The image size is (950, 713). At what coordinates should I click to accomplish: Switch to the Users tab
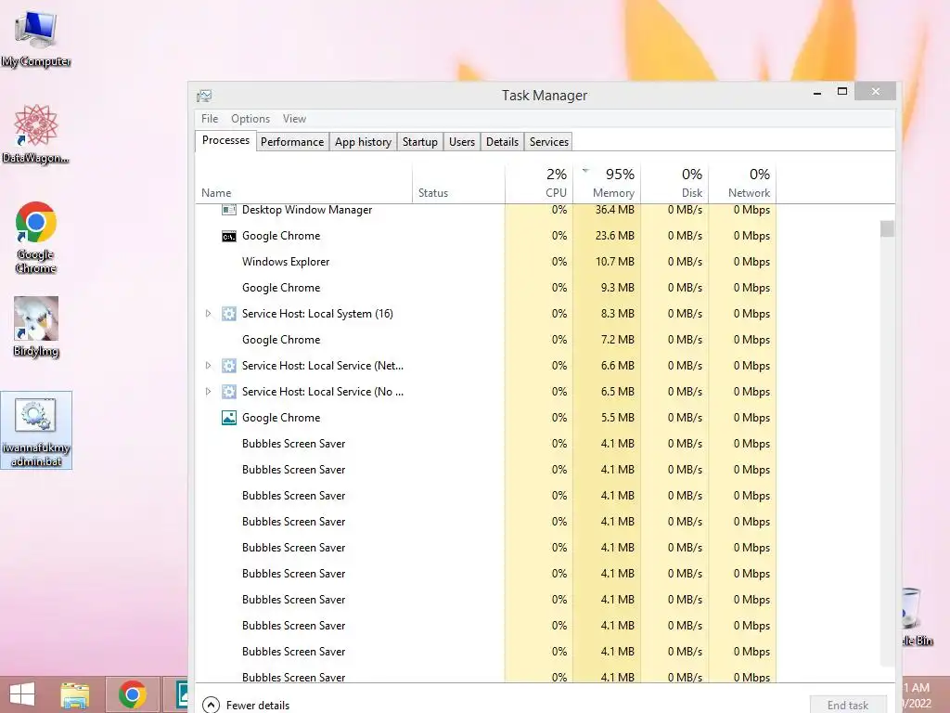(462, 142)
